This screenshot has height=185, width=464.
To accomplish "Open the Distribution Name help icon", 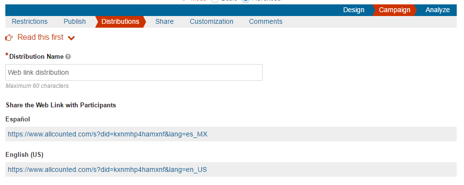I will click(68, 56).
